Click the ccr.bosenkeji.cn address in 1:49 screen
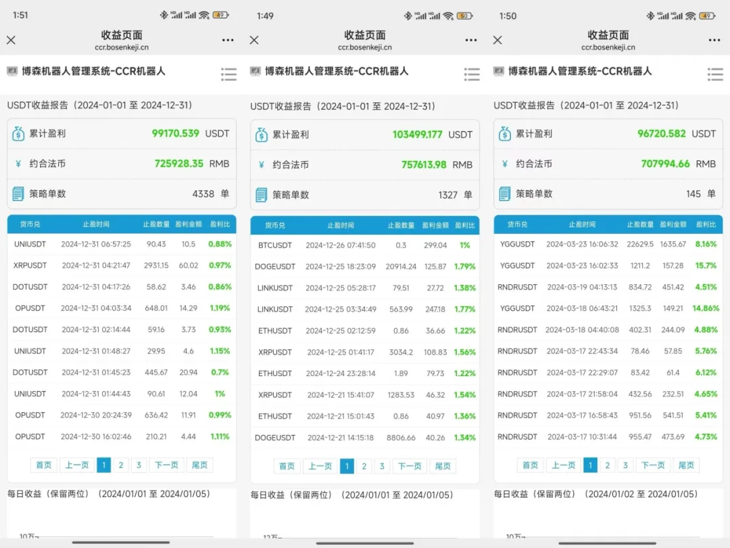The image size is (730, 548). coord(365,47)
